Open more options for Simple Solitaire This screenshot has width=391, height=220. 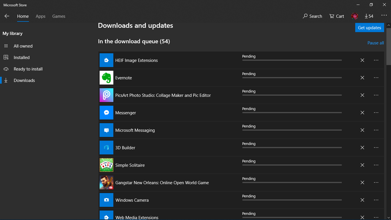point(376,165)
